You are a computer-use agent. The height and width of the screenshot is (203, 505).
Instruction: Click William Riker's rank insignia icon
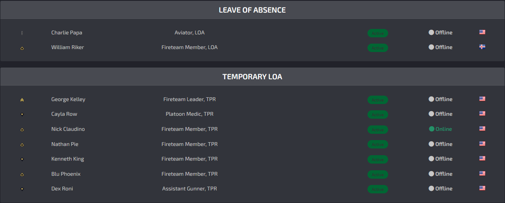(22, 48)
